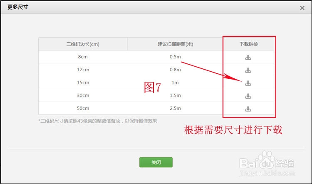Screen dimensions: 312x184
Task: Select the 8cm size cell
Action: [83, 57]
